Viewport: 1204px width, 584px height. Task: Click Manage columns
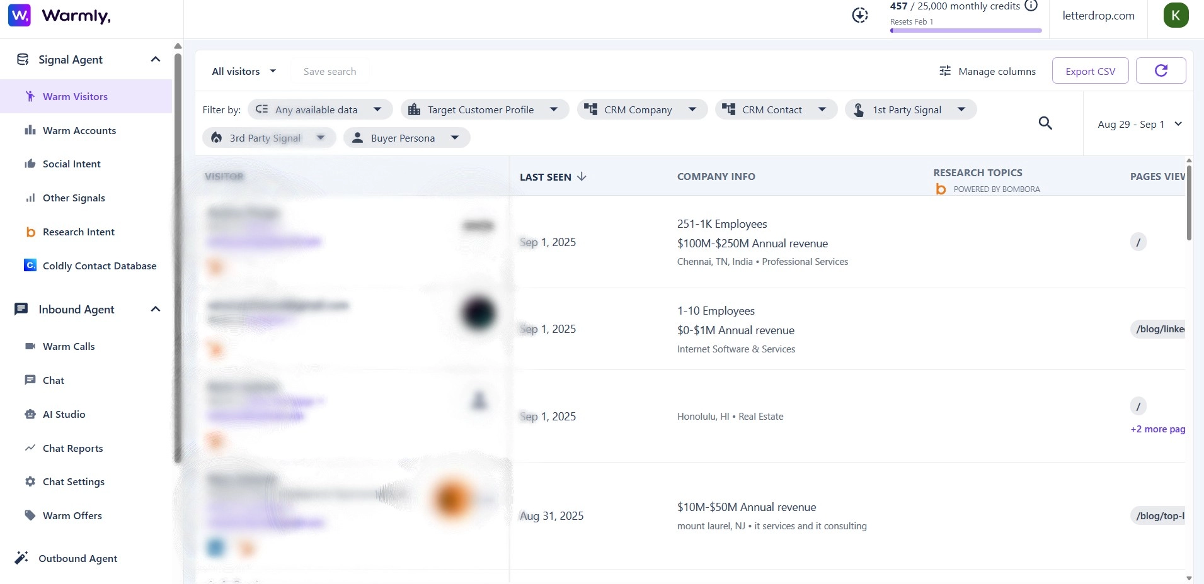(x=987, y=71)
